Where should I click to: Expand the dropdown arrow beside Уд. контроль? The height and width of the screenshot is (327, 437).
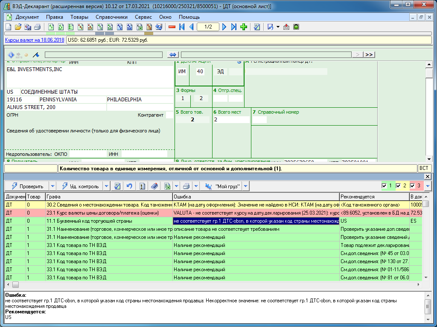[x=106, y=186]
